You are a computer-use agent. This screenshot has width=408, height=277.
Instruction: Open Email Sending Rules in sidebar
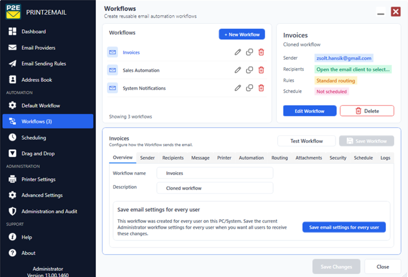coord(48,64)
